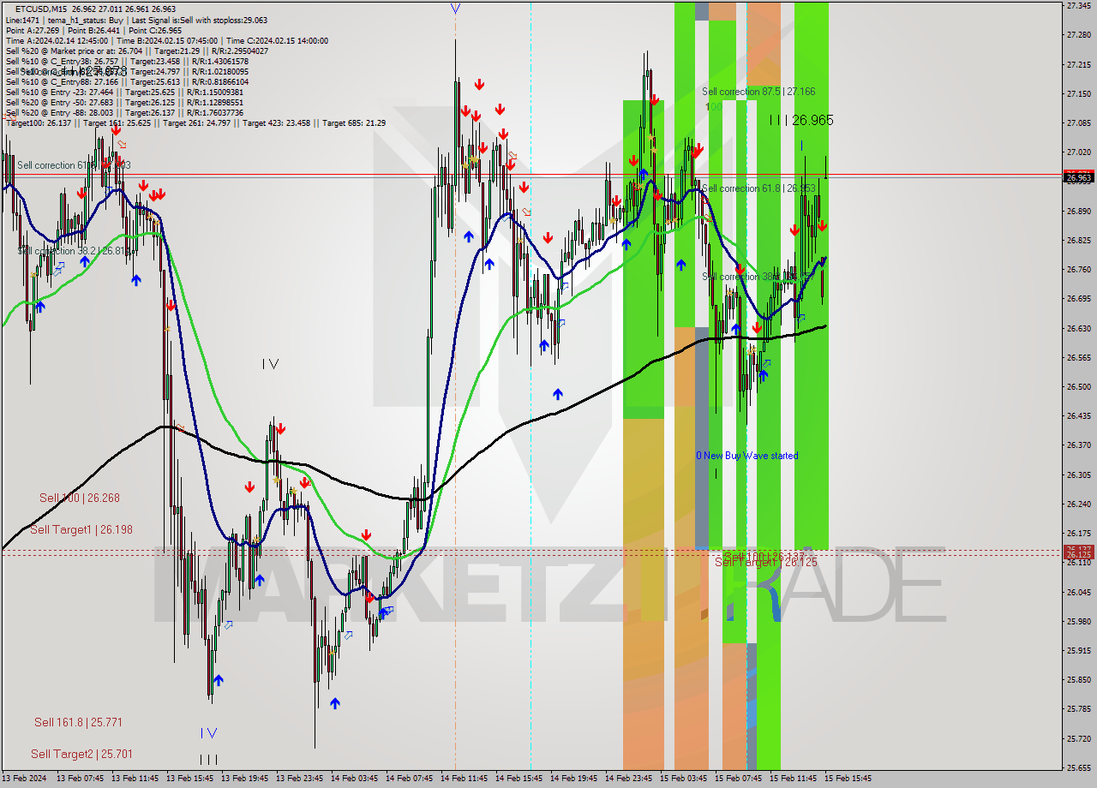
Task: Select the 'Sell 100 | 26.268' level label
Action: (80, 498)
